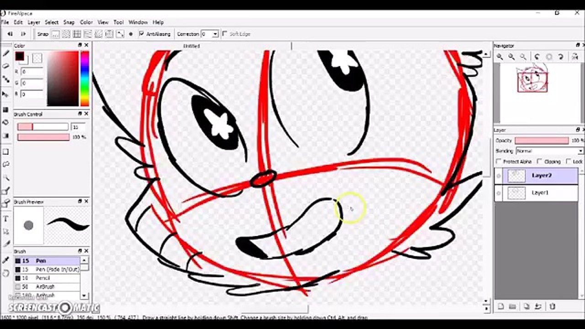Open the Correction dropdown
This screenshot has height=329, width=585.
pos(215,34)
